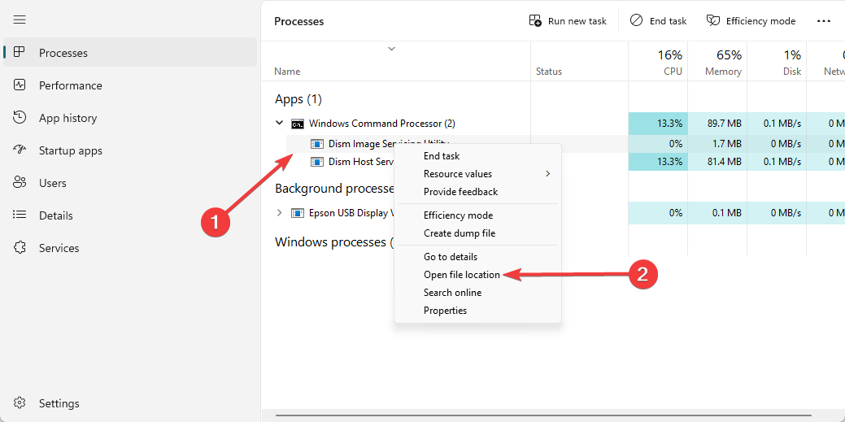Click the horizontal scrollbar at the bottom
The height and width of the screenshot is (422, 845).
(553, 415)
